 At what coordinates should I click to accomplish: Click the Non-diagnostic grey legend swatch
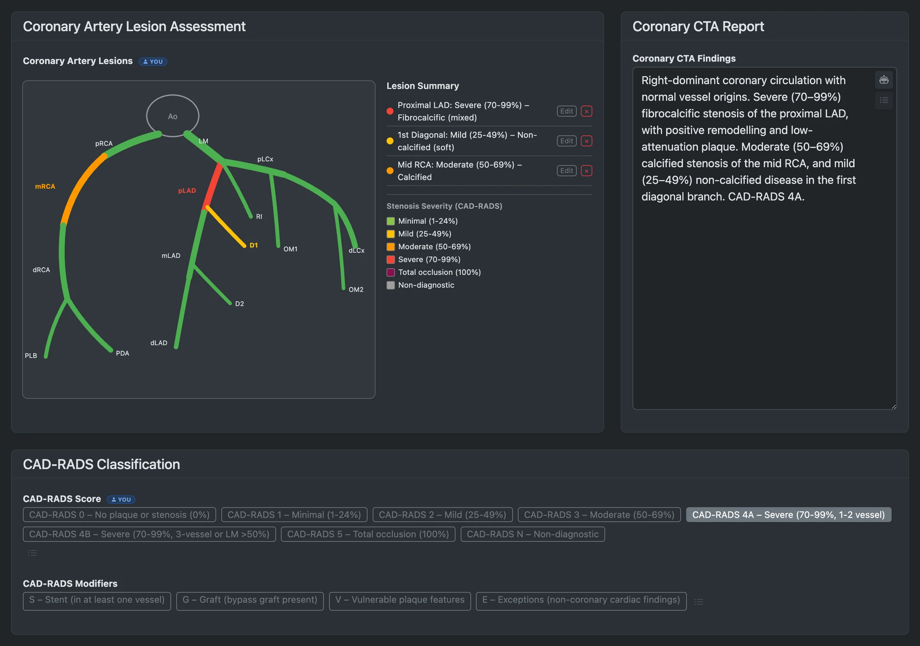coord(391,285)
